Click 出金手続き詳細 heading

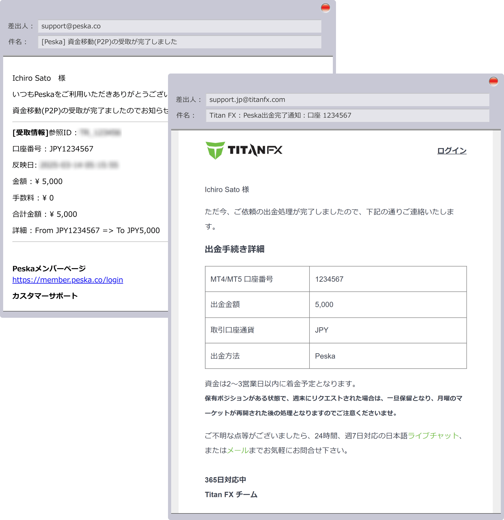pyautogui.click(x=234, y=249)
